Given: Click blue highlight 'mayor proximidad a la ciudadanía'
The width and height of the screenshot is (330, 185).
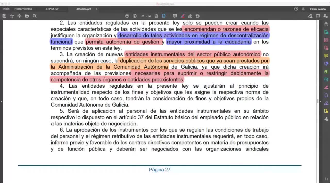Looking at the screenshot, I should (209, 42).
